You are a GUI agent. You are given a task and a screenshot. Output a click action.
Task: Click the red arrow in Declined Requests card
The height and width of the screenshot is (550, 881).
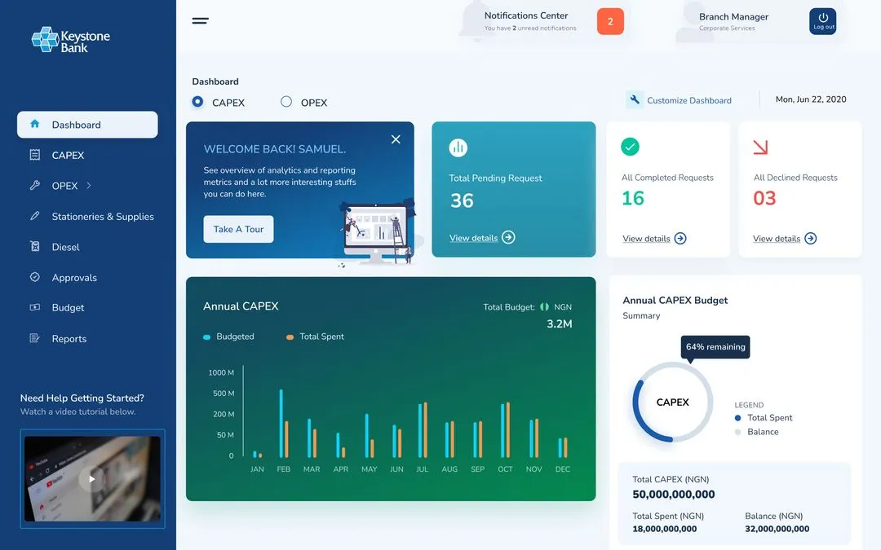[x=760, y=147]
